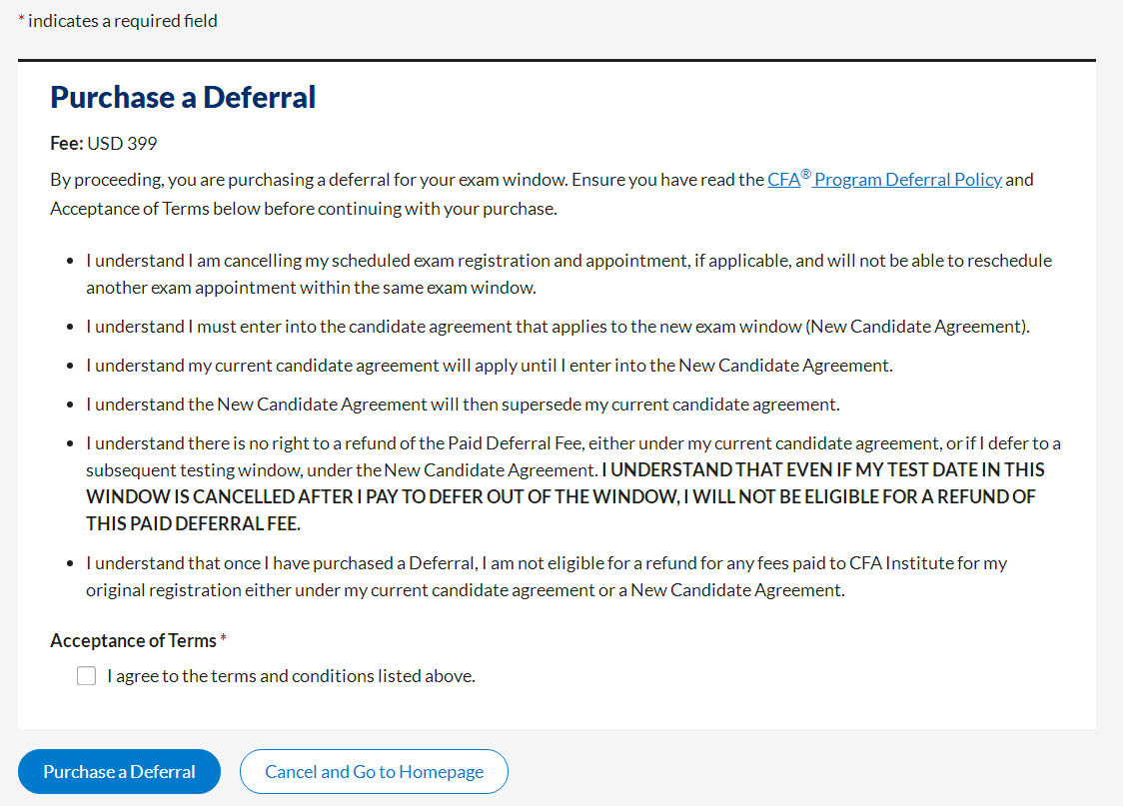Click the 'By proceeding, you are purchasing' paragraph

click(543, 194)
